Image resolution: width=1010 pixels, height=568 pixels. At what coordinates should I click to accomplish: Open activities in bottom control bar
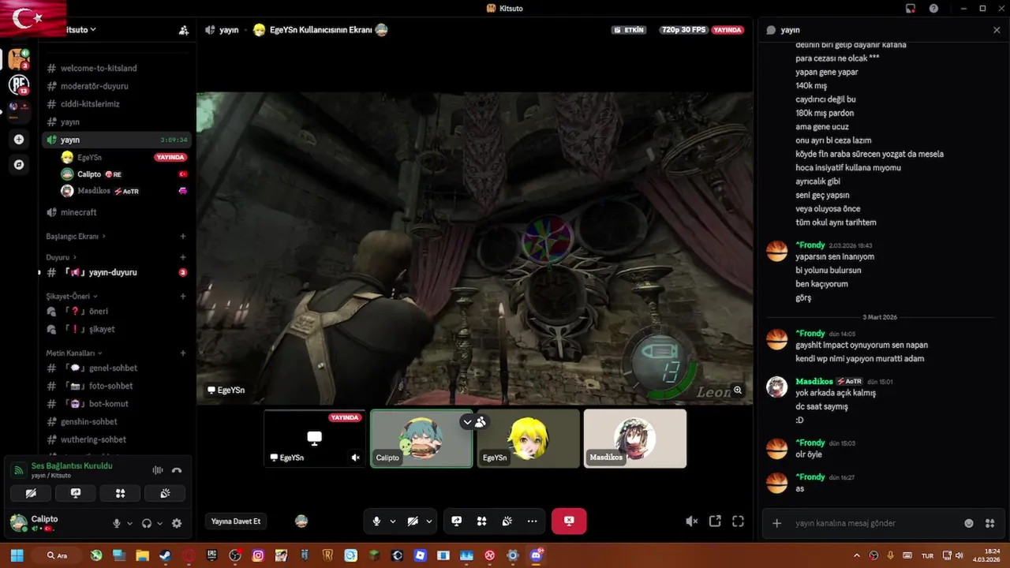[x=481, y=521]
